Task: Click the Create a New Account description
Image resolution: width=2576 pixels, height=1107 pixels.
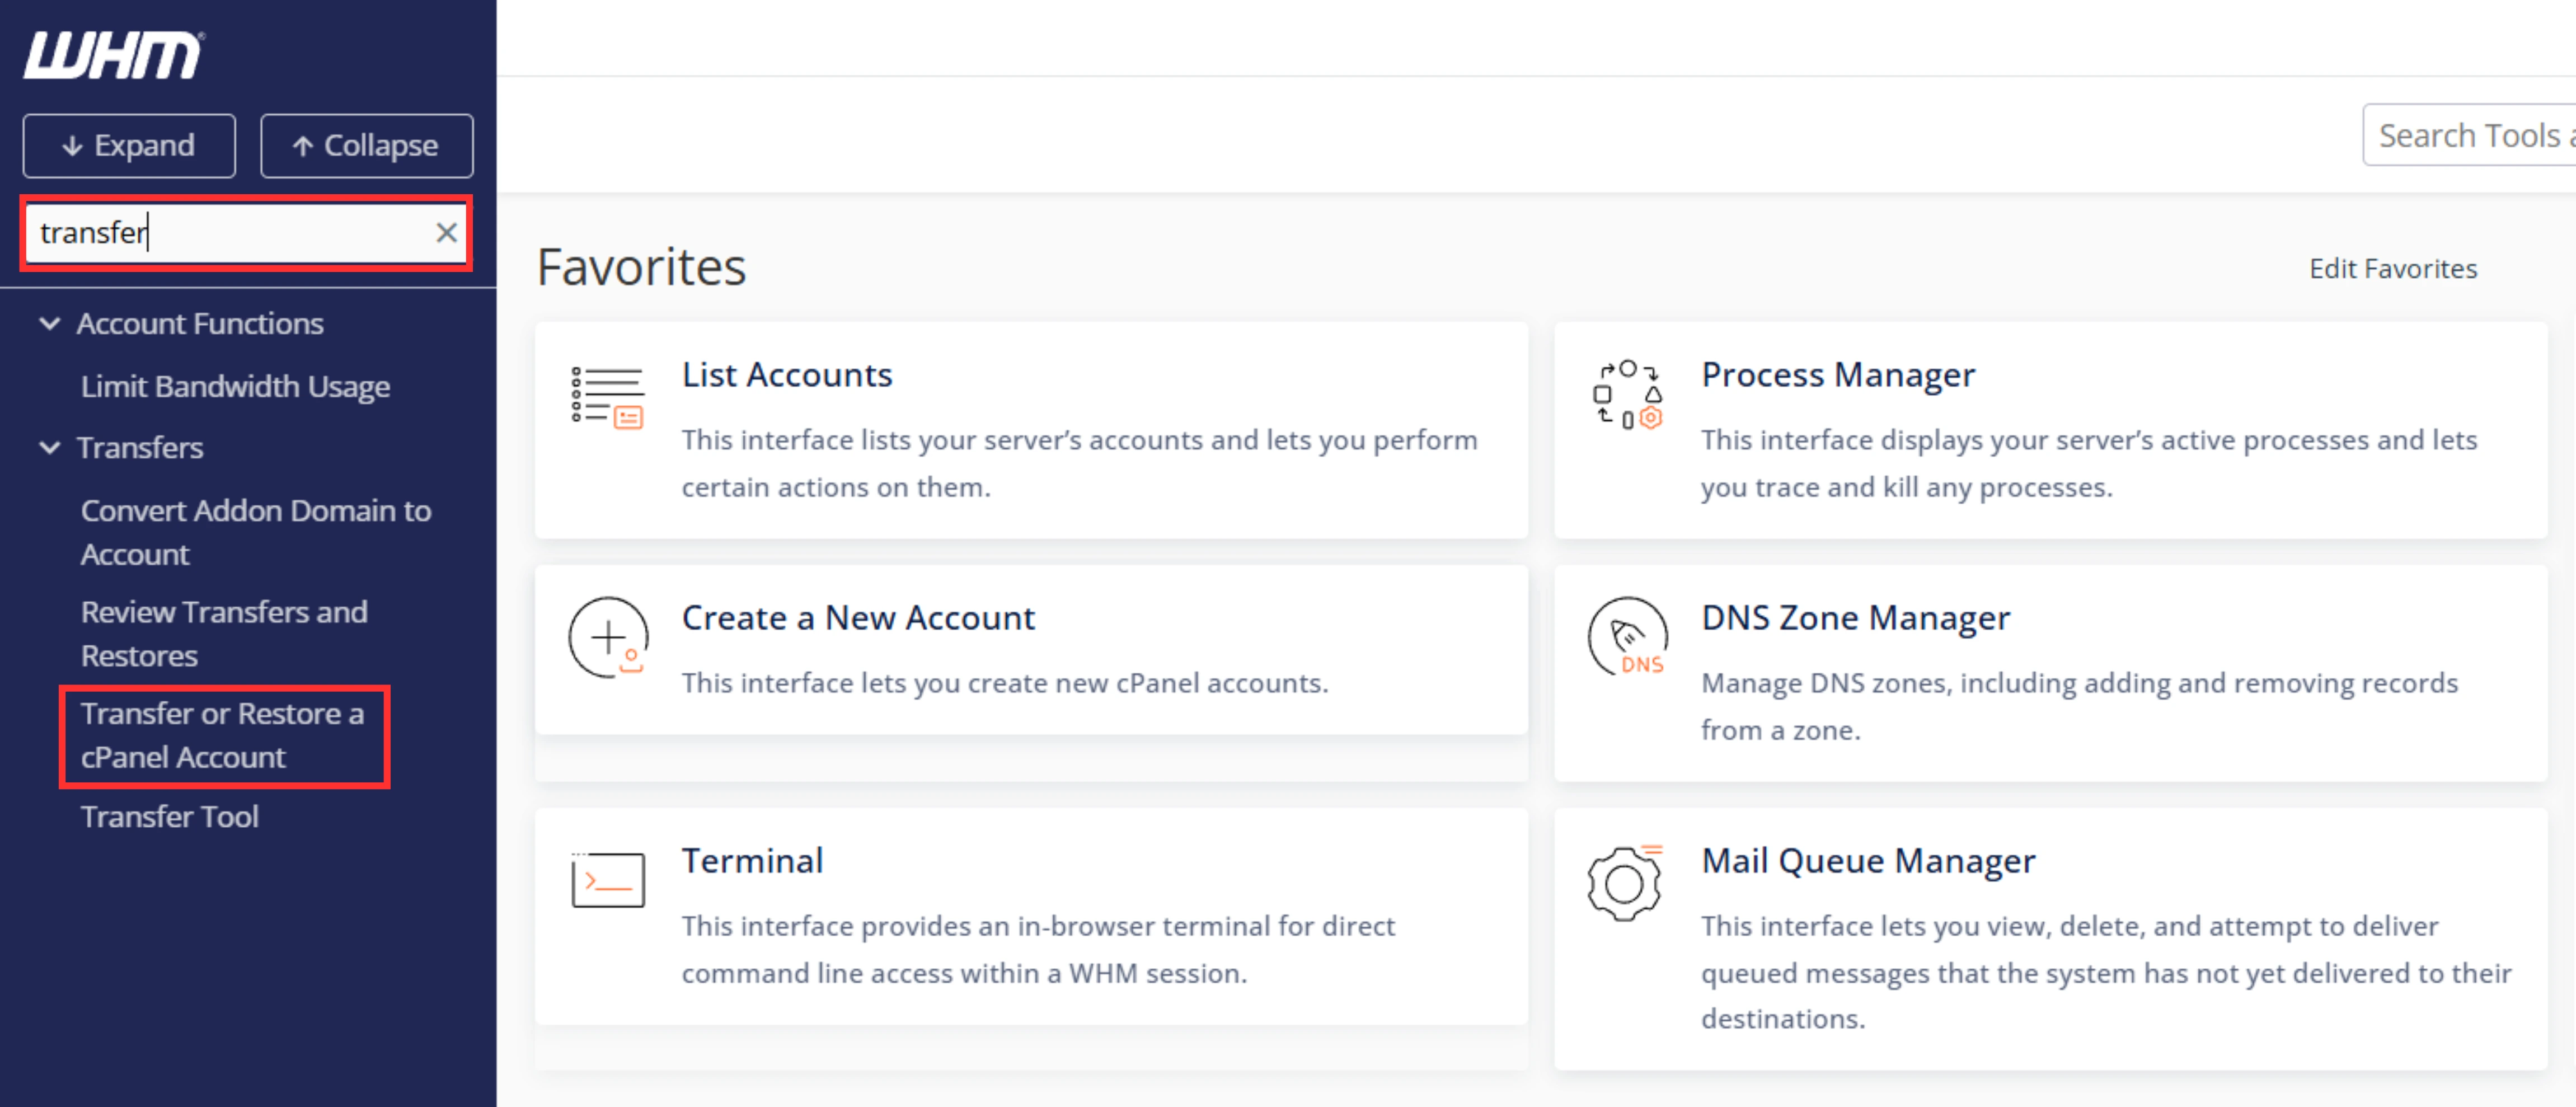Action: coord(1005,683)
